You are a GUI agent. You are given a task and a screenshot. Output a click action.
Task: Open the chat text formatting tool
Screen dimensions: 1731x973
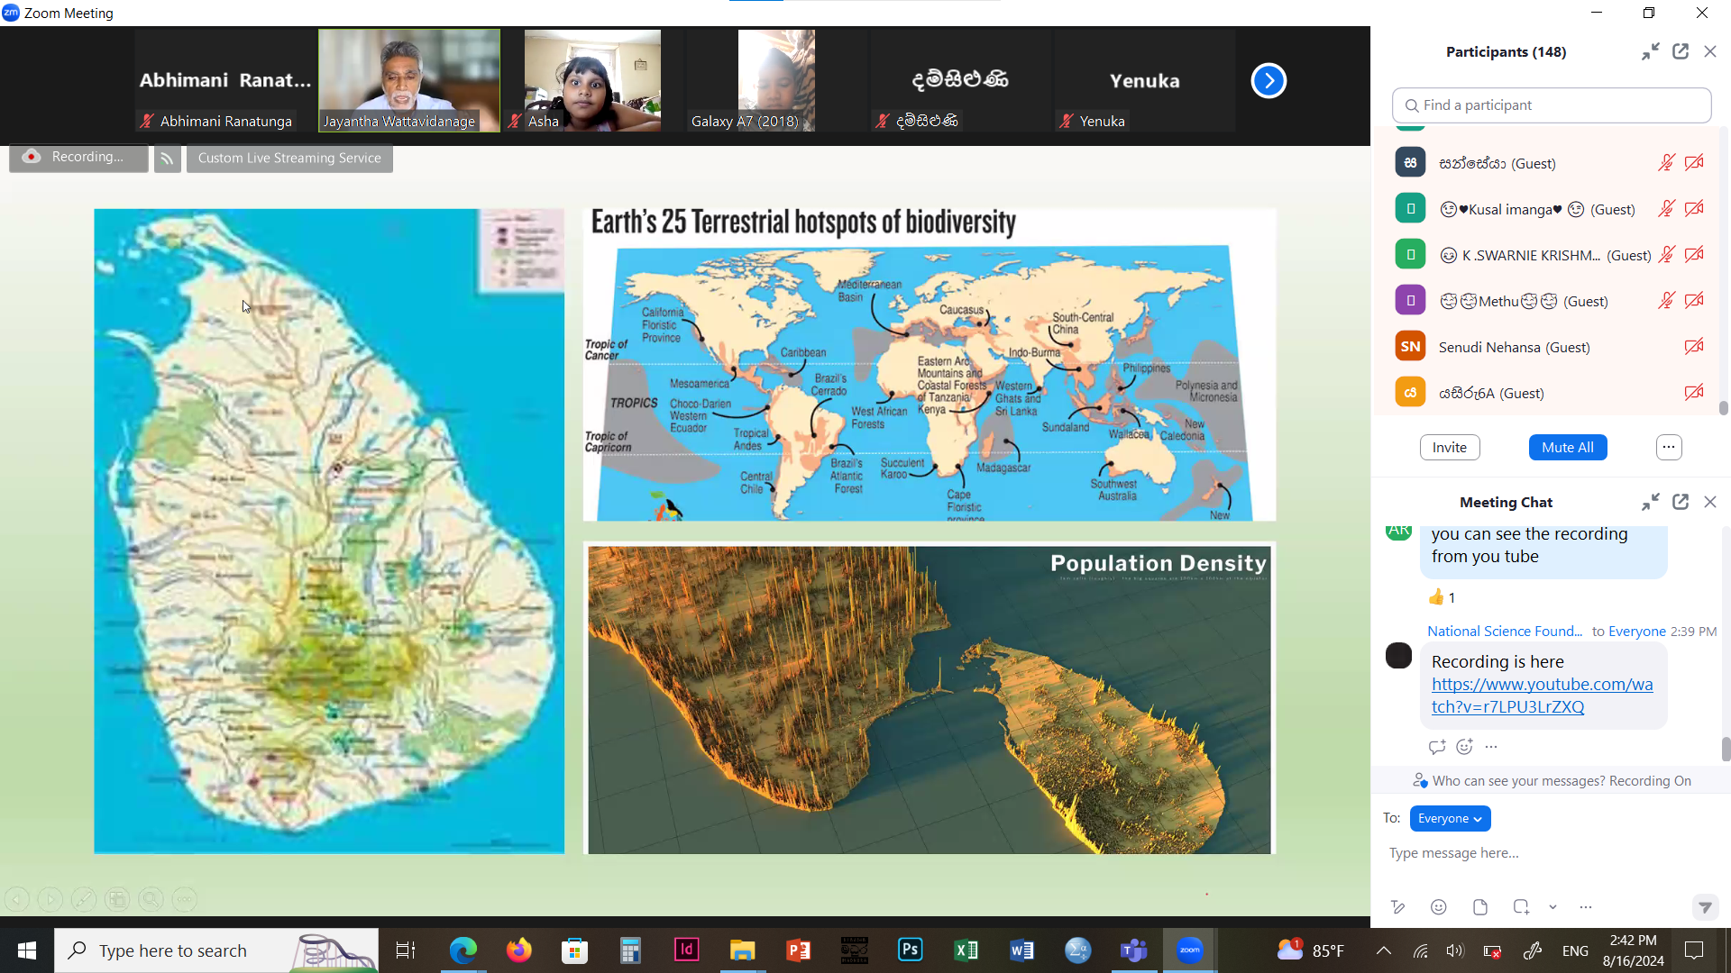(1397, 907)
